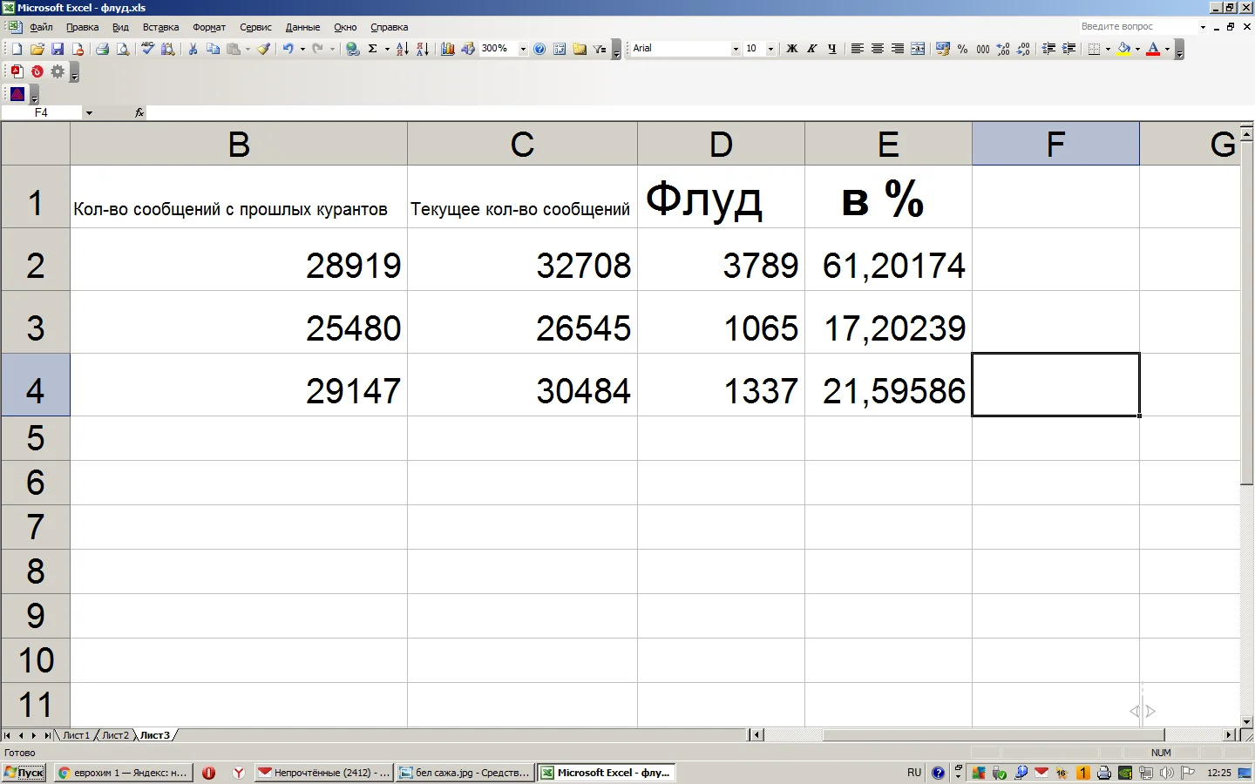
Task: Open the Формат menu
Action: click(x=209, y=27)
